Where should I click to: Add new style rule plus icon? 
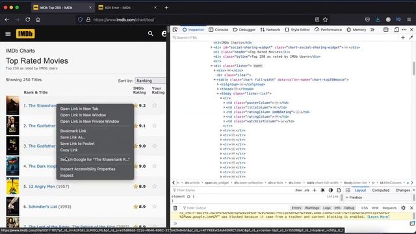point(315,190)
